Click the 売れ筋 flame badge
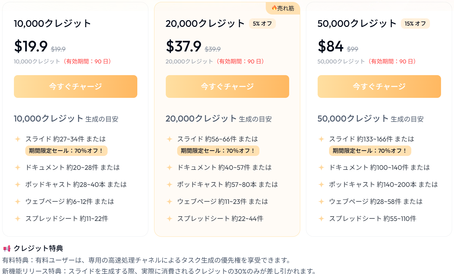The width and height of the screenshot is (454, 274). click(x=283, y=8)
